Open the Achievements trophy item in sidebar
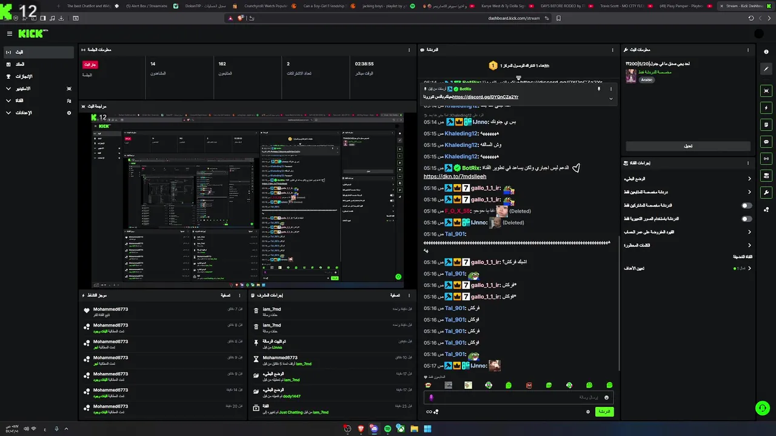The width and height of the screenshot is (776, 436). coord(38,76)
